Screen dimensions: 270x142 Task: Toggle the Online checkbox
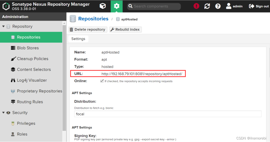tap(102, 81)
